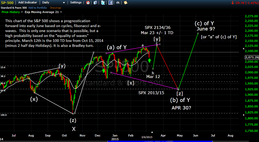Expand the Exp Moving Average 21 dropdown
This screenshot has height=142, width=259.
(61, 12)
